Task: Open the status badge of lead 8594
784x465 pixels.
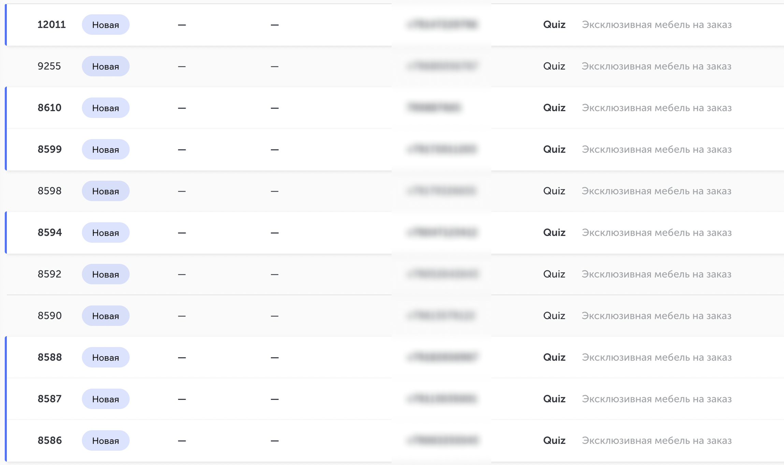Action: (106, 232)
